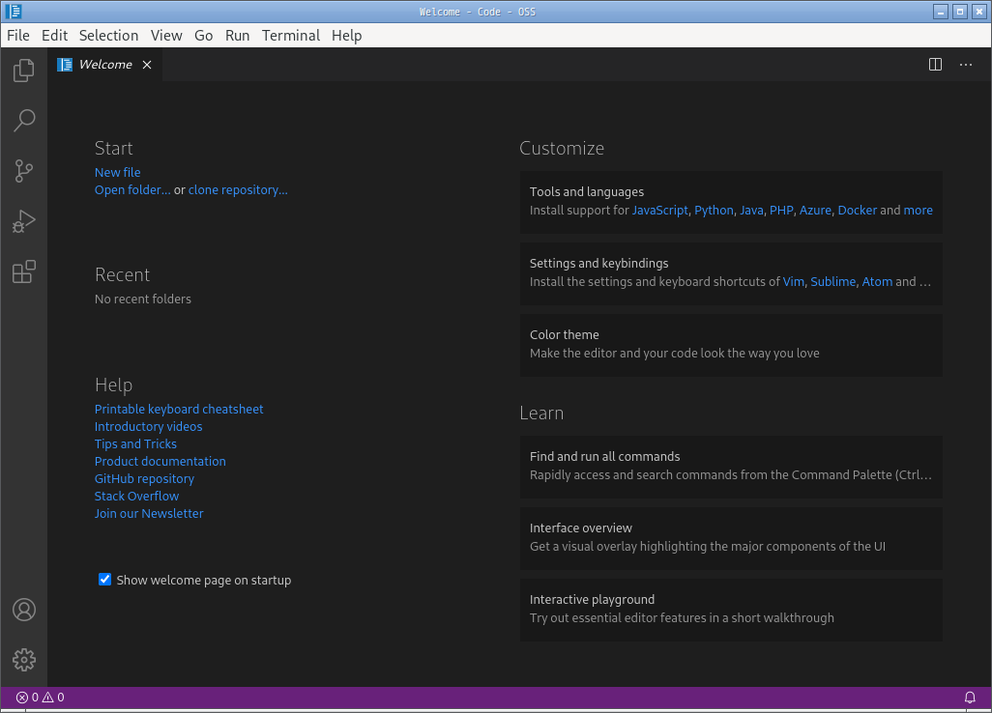Maximize the Code OSS window
This screenshot has height=713, width=992.
pos(960,12)
